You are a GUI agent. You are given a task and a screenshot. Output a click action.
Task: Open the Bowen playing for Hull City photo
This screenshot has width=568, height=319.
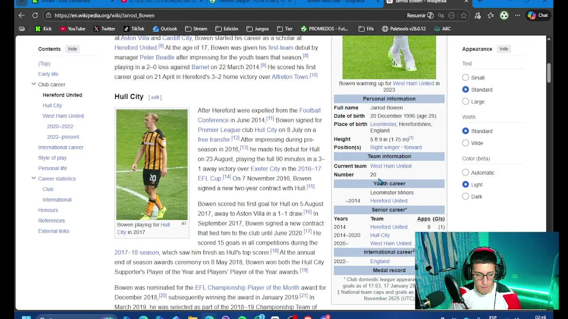pyautogui.click(x=152, y=164)
